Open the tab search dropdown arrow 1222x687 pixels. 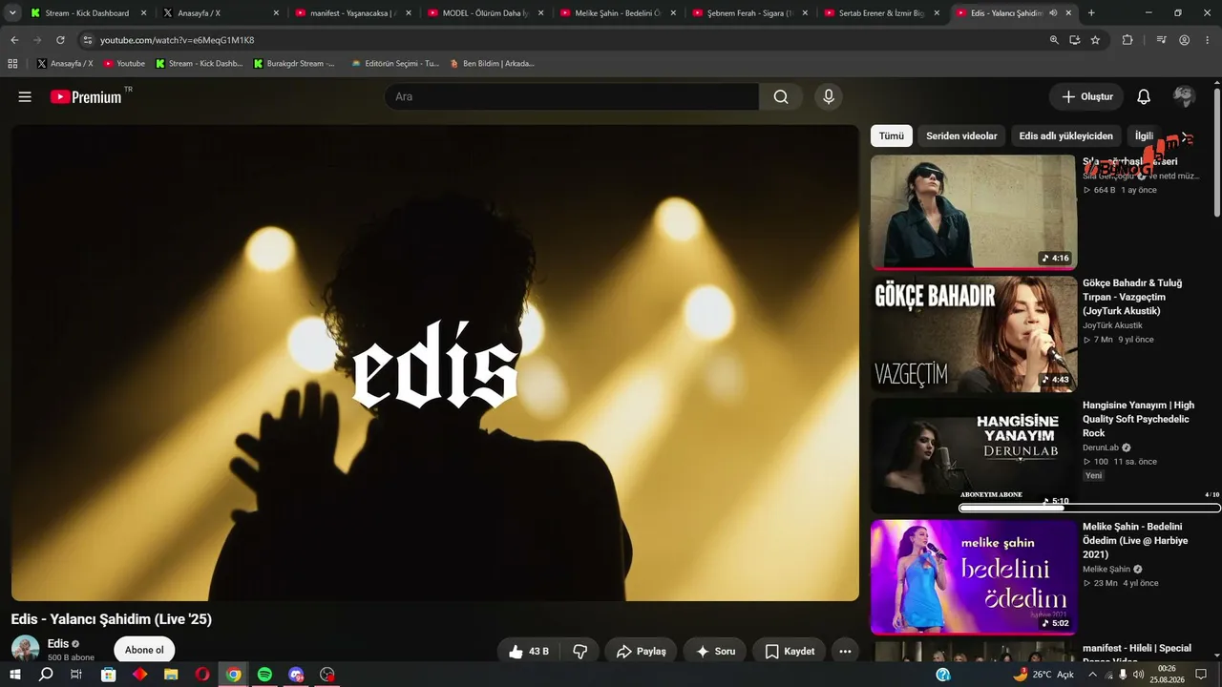13,13
